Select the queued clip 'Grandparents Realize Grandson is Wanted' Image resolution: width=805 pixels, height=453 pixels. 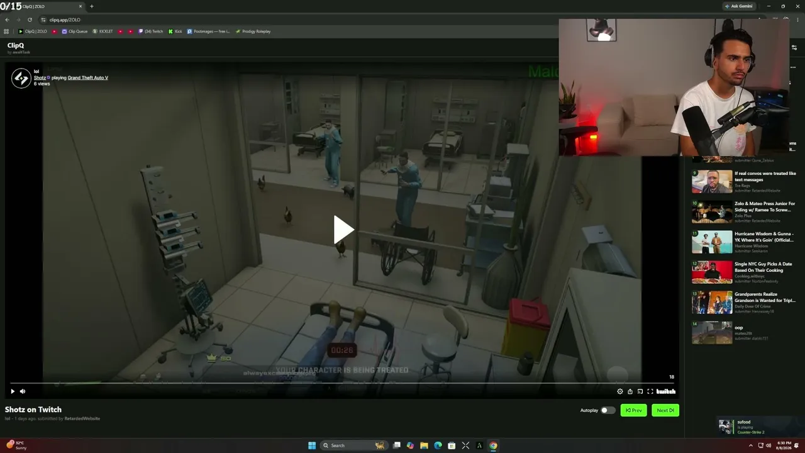tap(743, 303)
